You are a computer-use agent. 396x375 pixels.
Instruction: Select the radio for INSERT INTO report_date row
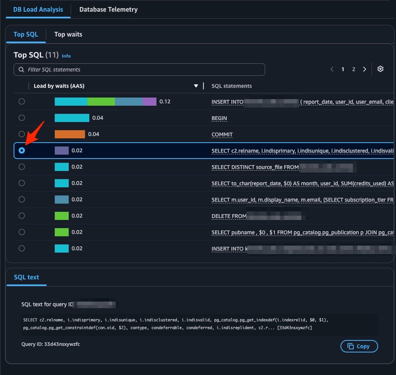pos(22,101)
